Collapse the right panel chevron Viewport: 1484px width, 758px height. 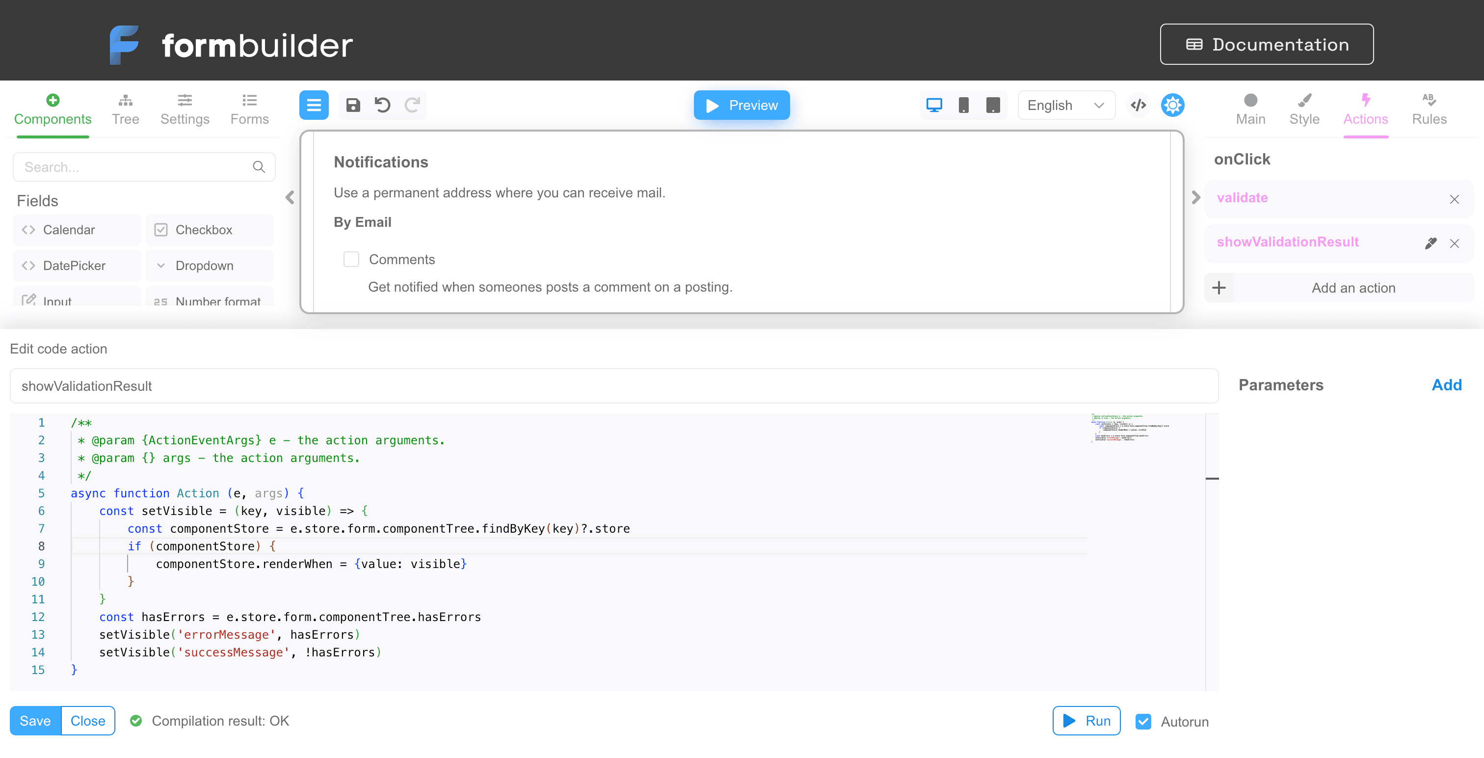[1195, 198]
